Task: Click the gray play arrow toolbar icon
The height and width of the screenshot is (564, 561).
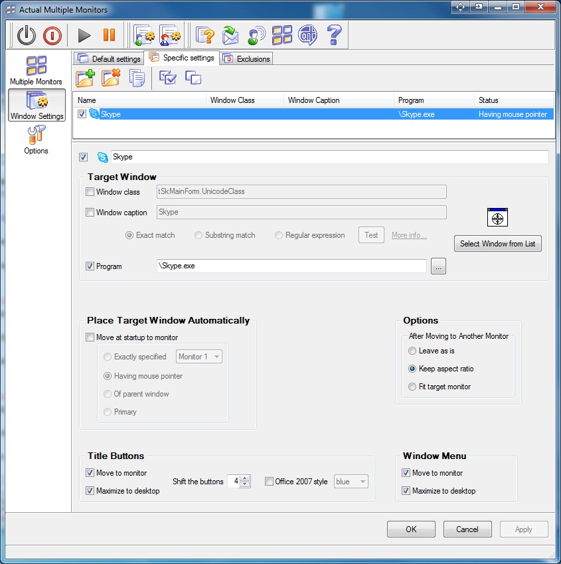Action: pos(84,35)
